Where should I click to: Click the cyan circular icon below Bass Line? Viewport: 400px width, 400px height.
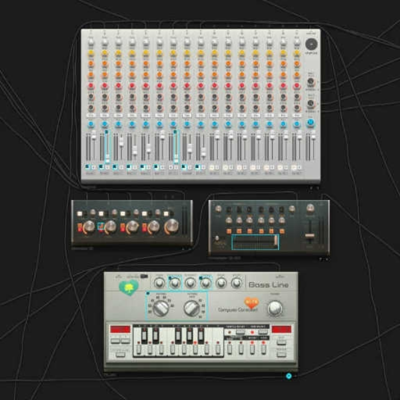coord(289,376)
